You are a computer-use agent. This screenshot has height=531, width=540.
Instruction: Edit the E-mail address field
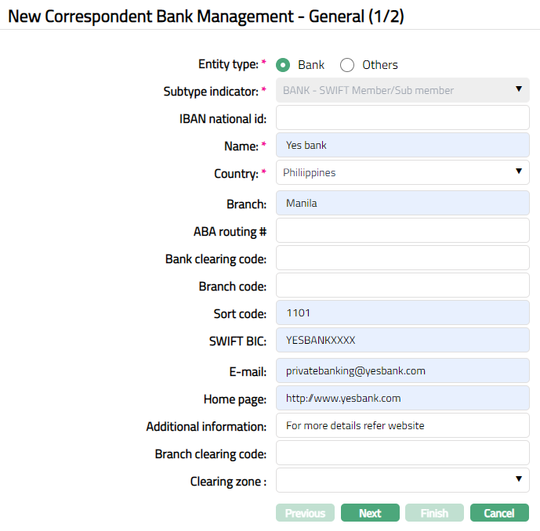403,370
